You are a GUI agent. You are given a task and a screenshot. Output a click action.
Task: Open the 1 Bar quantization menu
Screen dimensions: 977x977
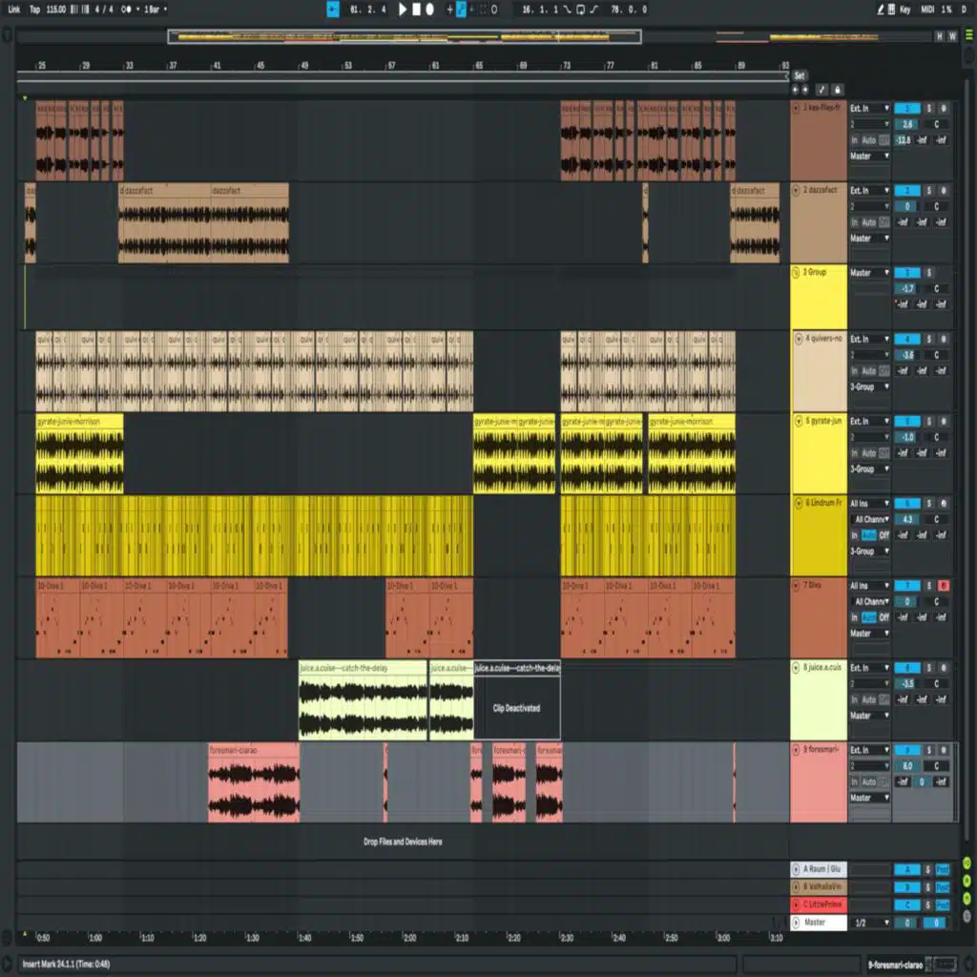point(153,10)
